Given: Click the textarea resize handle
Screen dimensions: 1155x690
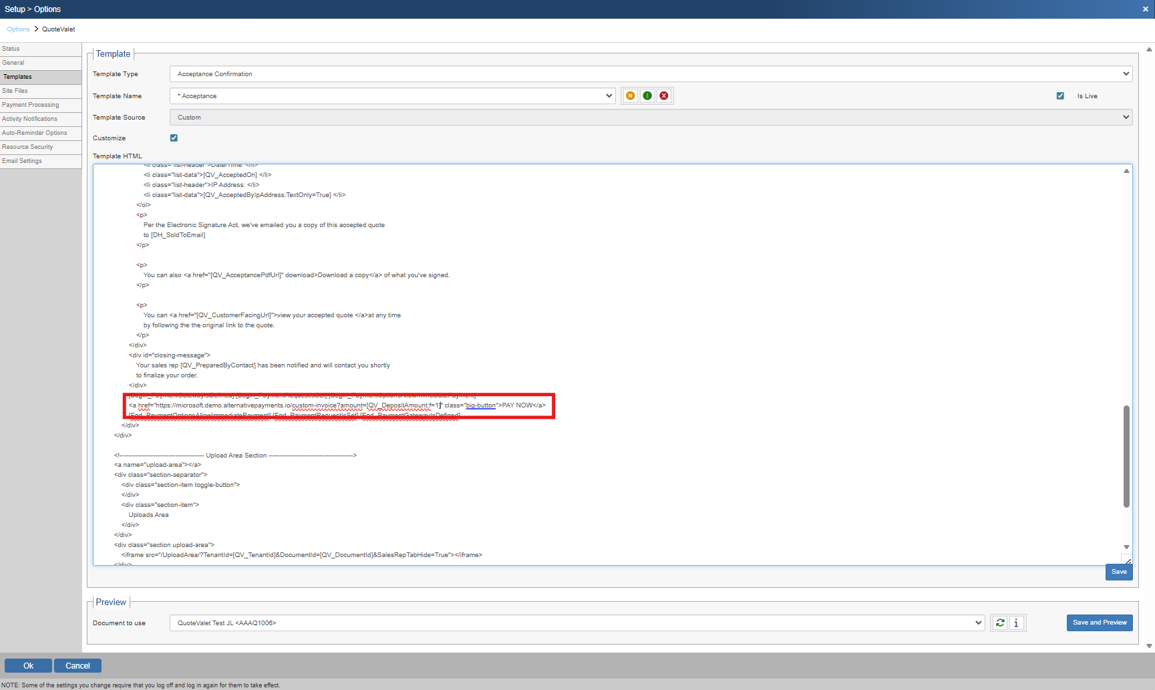Looking at the screenshot, I should 1126,560.
